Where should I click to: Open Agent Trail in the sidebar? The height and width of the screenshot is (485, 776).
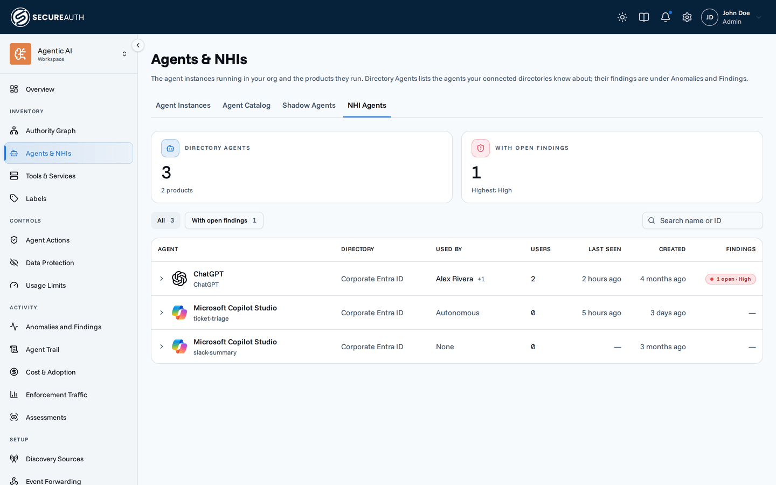pyautogui.click(x=68, y=349)
